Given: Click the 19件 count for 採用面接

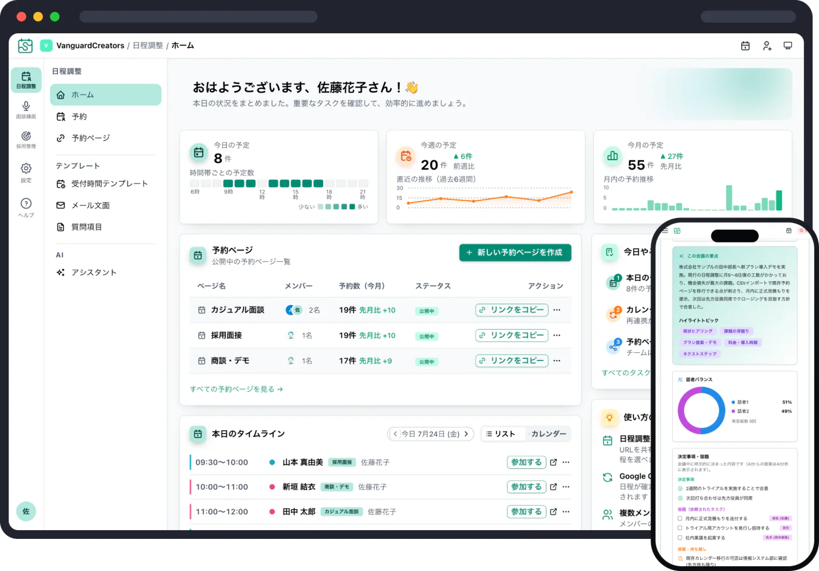Looking at the screenshot, I should tap(347, 335).
